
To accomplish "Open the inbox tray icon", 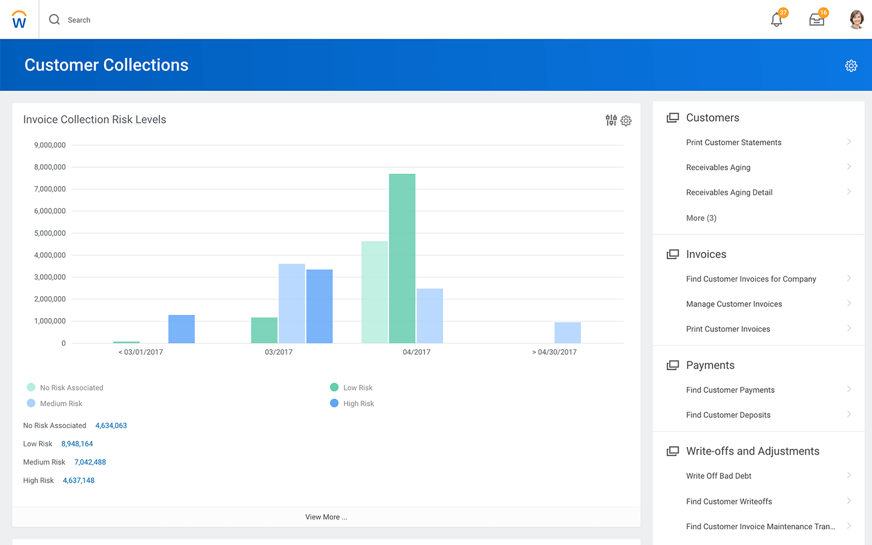I will pyautogui.click(x=816, y=20).
